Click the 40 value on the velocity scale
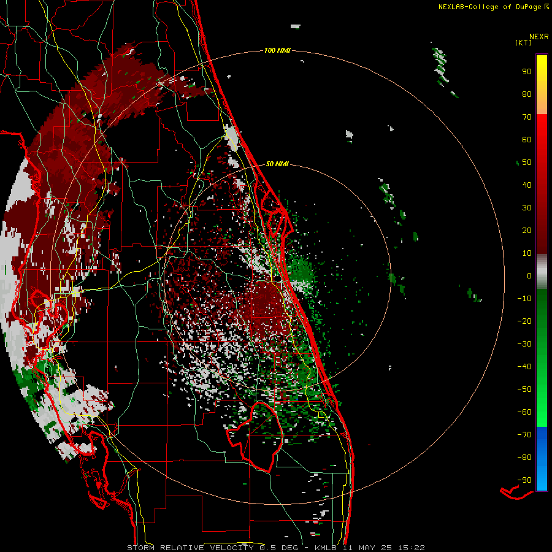The image size is (552, 552). coord(527,185)
